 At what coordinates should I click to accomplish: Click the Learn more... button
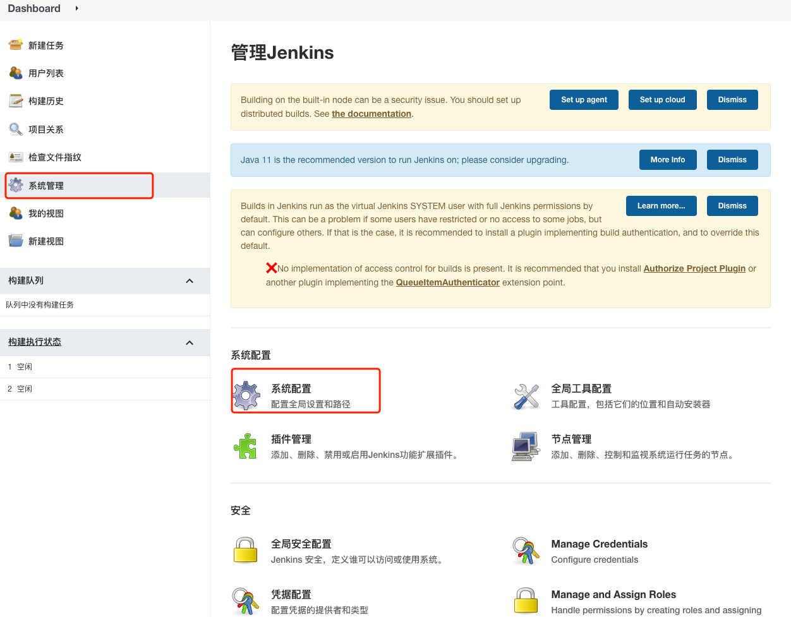tap(661, 206)
